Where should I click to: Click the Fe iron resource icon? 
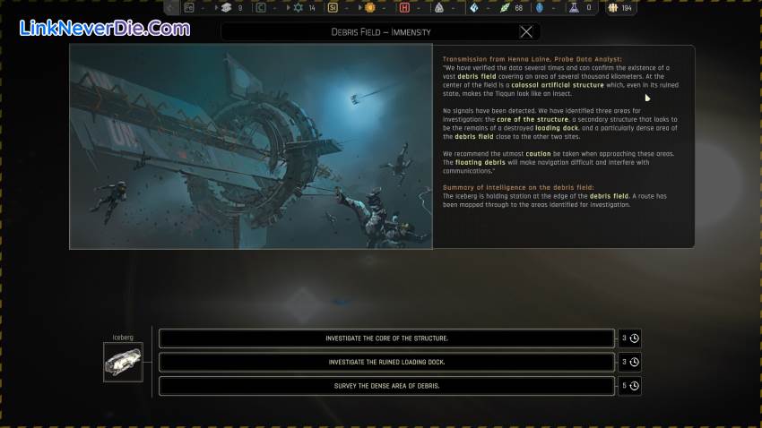[190, 8]
